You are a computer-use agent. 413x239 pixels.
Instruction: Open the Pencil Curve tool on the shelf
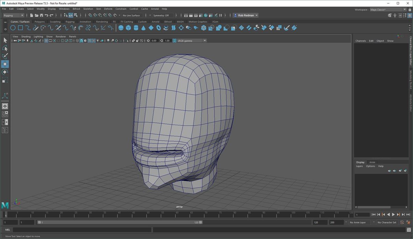pos(35,28)
